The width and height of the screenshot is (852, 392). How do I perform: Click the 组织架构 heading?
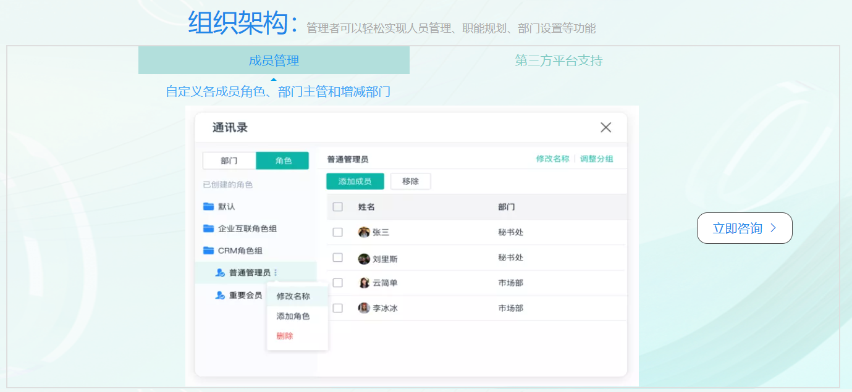[x=244, y=23]
